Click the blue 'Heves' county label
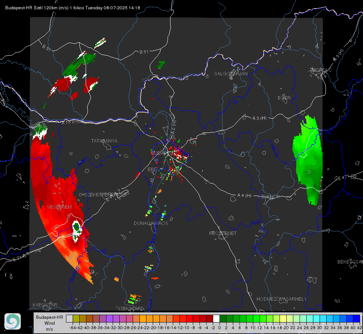Image resolution: width=363 pixels, height=334 pixels. point(274,151)
